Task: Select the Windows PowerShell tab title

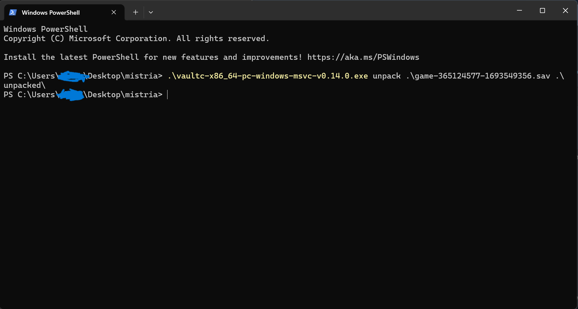Action: coord(51,13)
